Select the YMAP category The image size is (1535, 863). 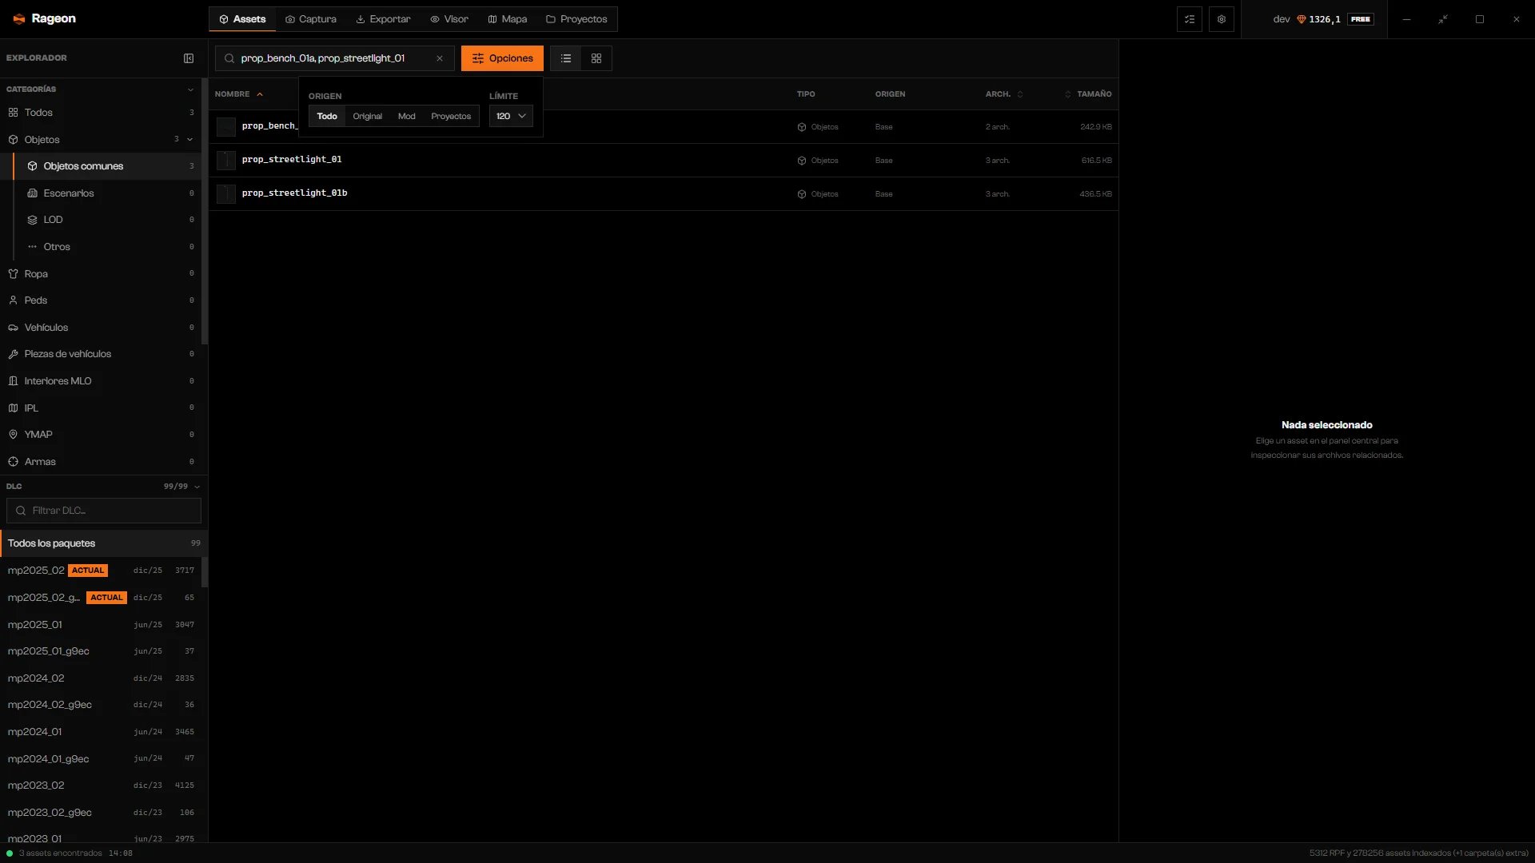tap(101, 435)
